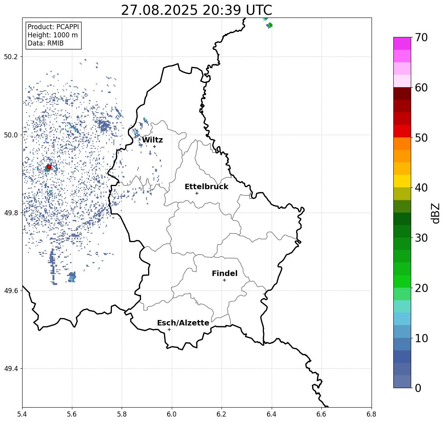The width and height of the screenshot is (445, 422).
Task: Click the longitude axis label 5.4
Action: coord(23,414)
